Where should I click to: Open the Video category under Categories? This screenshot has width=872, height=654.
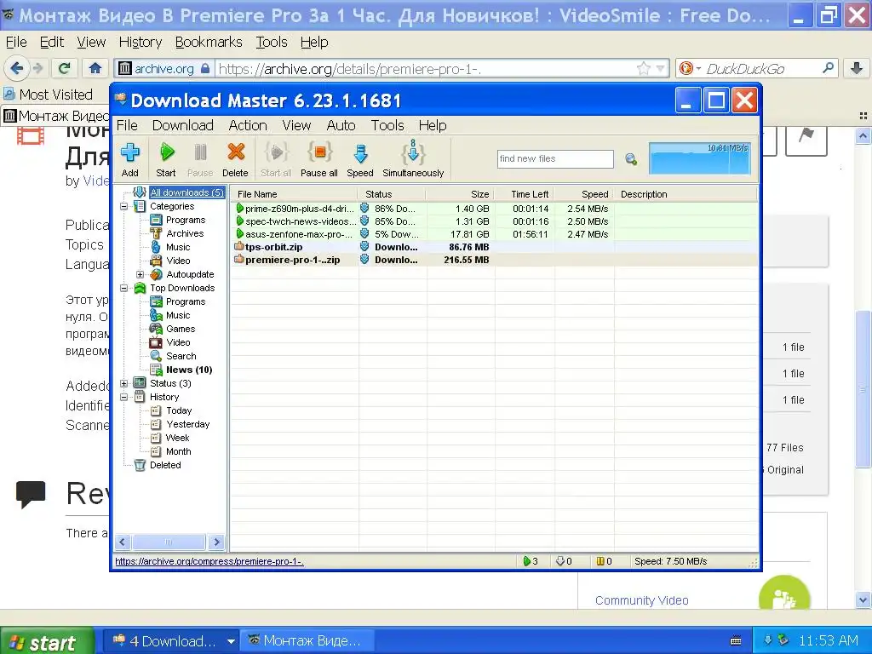(x=178, y=261)
